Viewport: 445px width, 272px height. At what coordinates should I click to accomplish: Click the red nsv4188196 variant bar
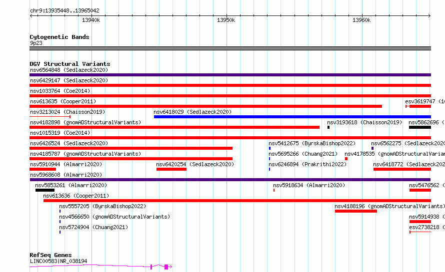point(356,211)
